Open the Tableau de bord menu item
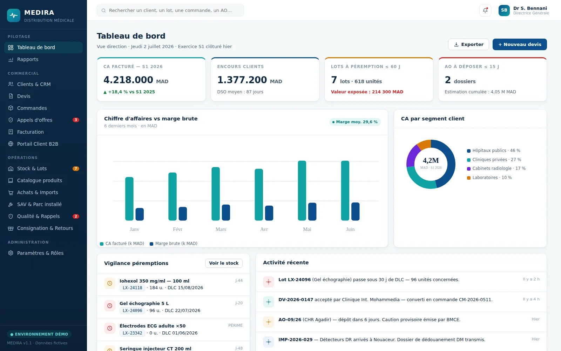The image size is (561, 351). 43,47
